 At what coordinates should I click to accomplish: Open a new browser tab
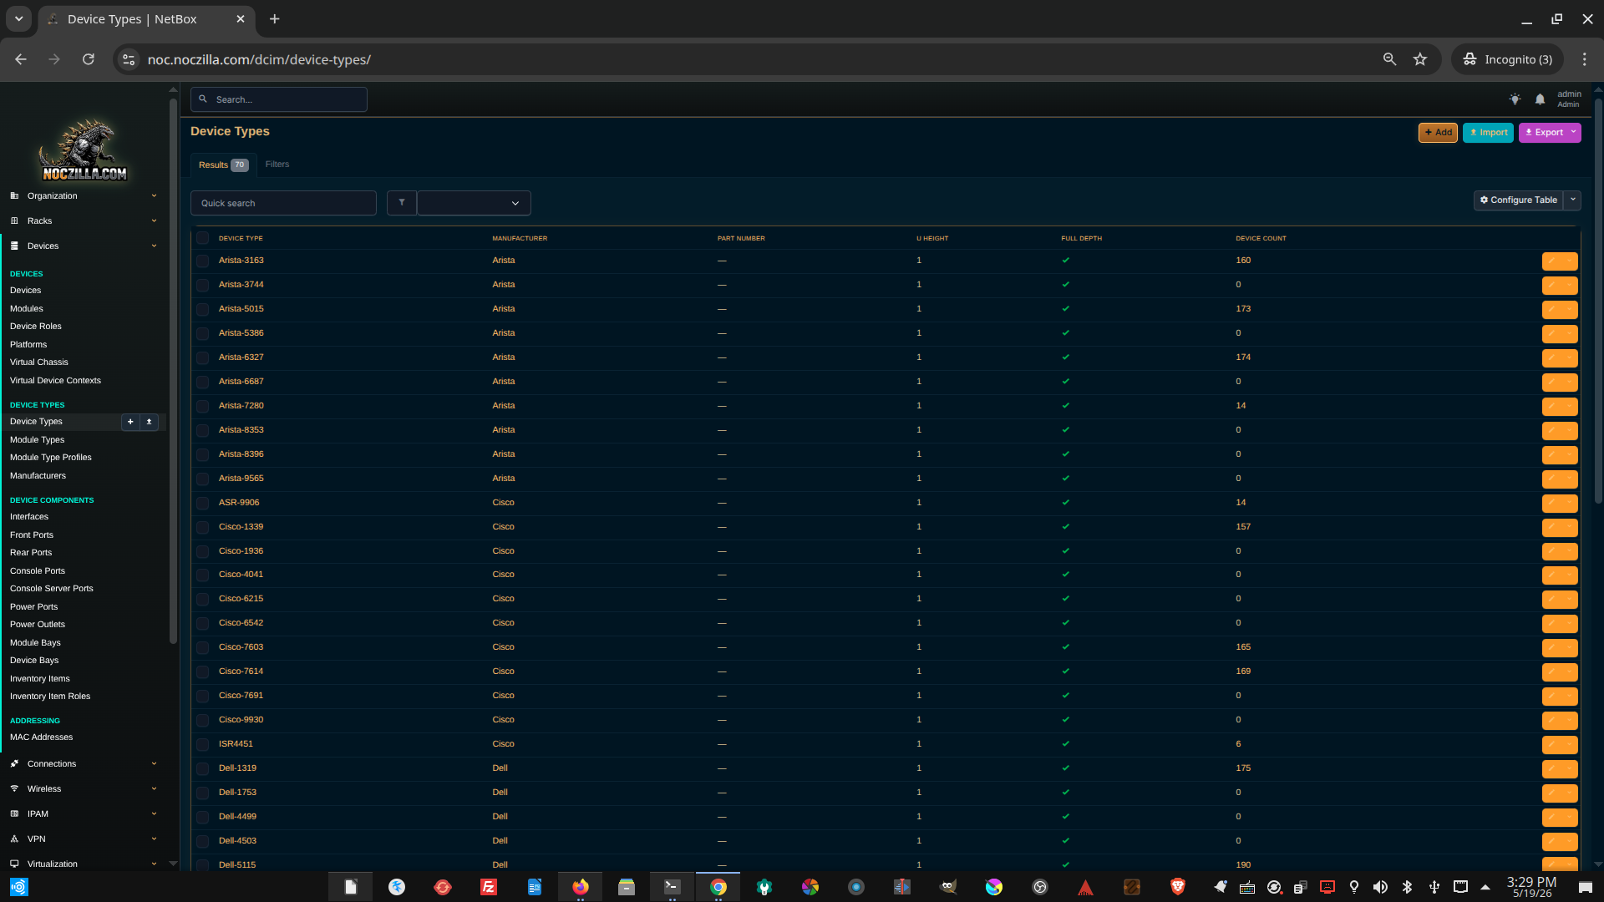point(275,19)
